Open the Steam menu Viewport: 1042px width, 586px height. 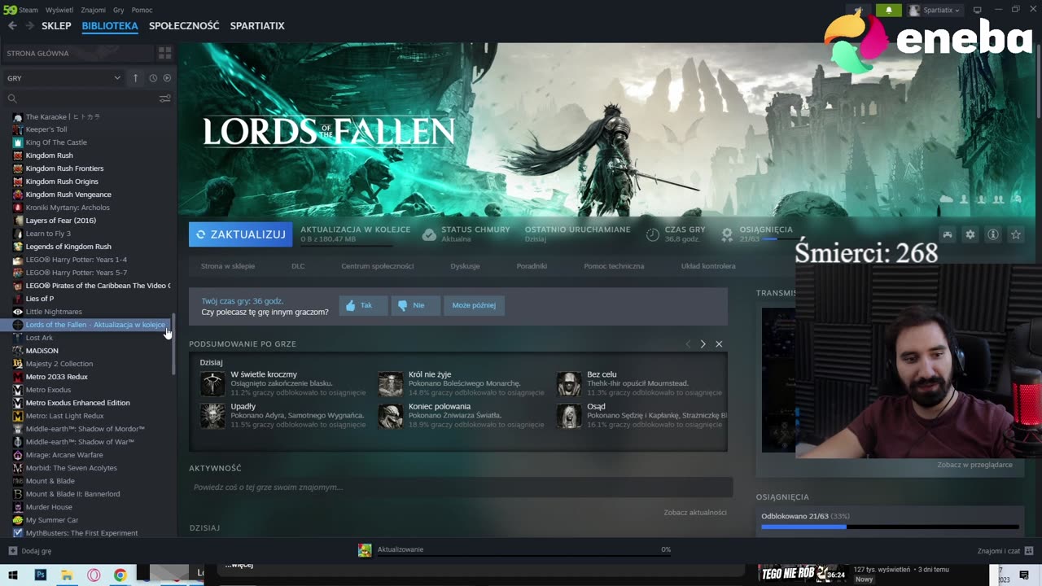pyautogui.click(x=28, y=10)
